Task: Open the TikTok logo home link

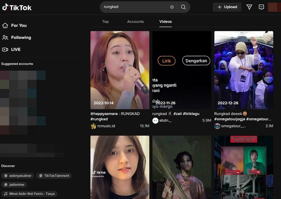Action: pyautogui.click(x=17, y=7)
